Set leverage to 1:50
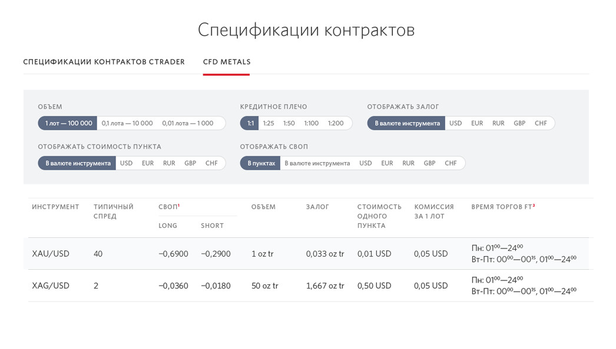Viewport: 616px width, 349px height. 289,123
